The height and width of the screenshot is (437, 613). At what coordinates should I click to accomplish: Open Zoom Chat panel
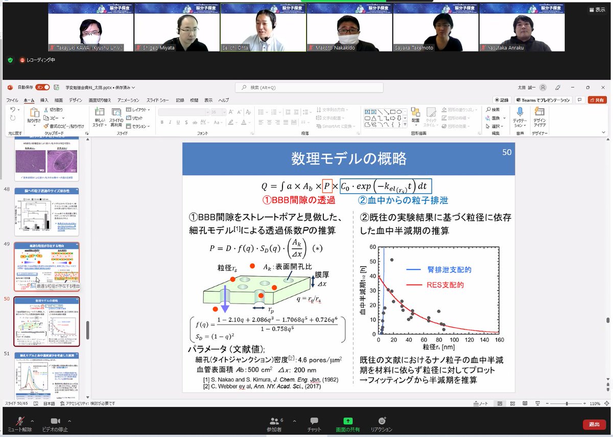[314, 424]
